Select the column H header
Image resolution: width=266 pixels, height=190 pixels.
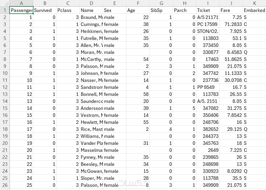coord(184,3)
